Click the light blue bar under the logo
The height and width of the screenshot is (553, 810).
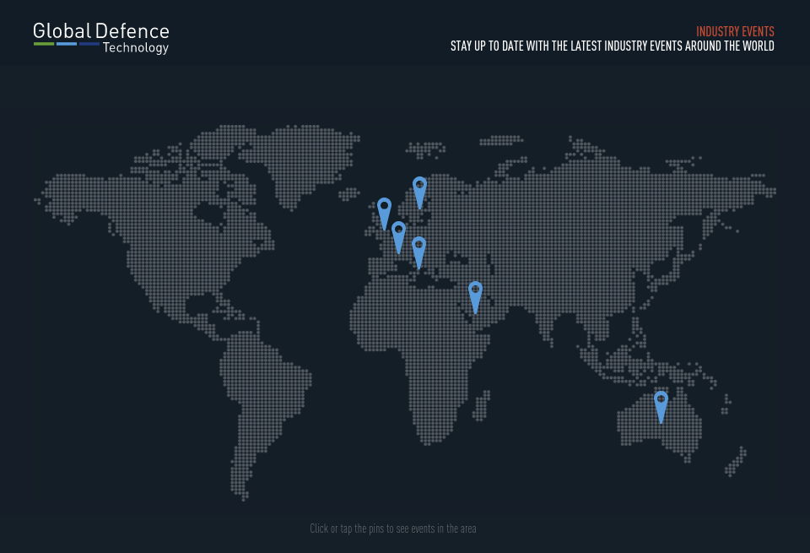click(x=67, y=44)
